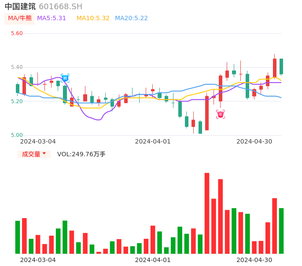Click the 中国建筑 stock name
302x266 pixels.
pos(20,7)
